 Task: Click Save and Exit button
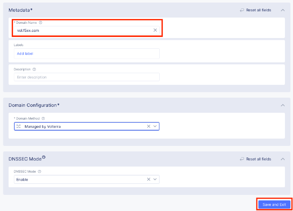tap(274, 204)
